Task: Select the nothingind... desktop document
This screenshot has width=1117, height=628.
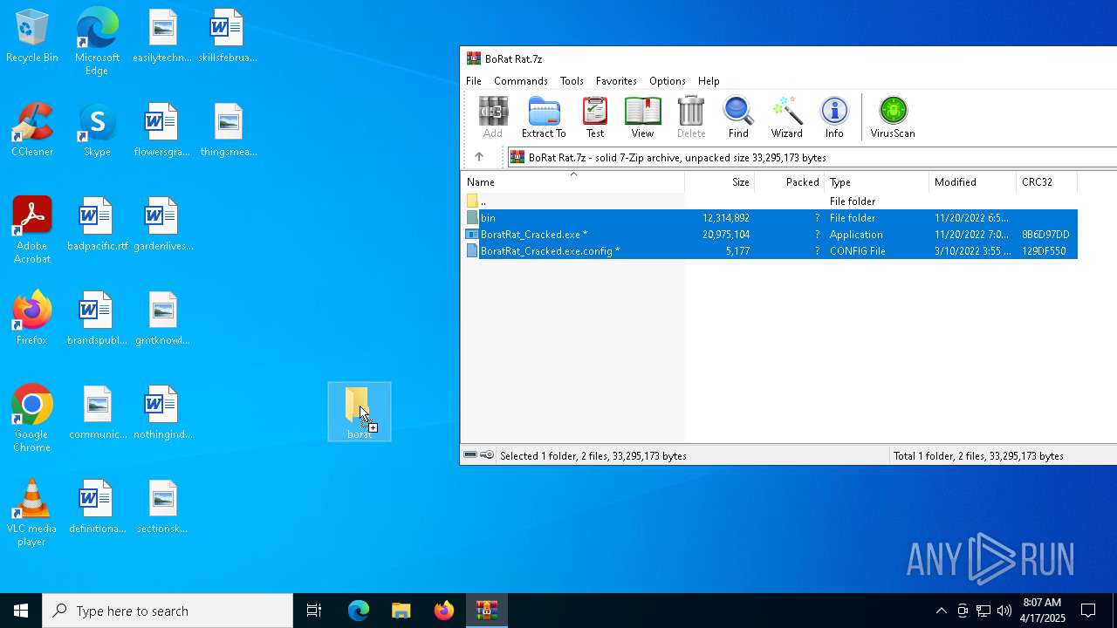Action: 162,413
